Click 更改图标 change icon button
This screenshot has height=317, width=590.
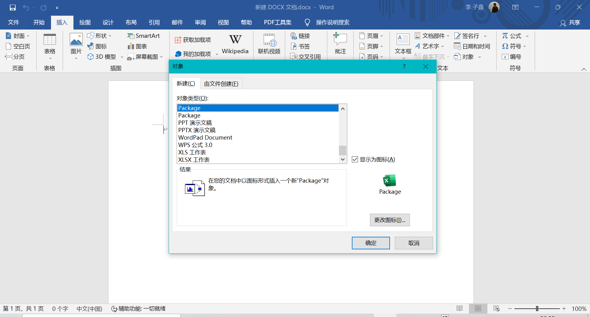(x=390, y=220)
